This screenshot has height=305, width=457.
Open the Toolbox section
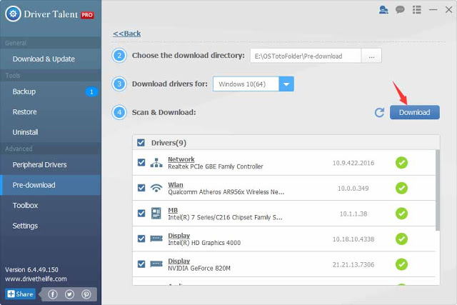[51, 205]
